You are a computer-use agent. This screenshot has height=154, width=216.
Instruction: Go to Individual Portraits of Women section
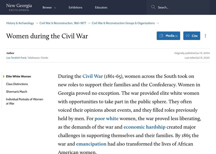click(25, 101)
